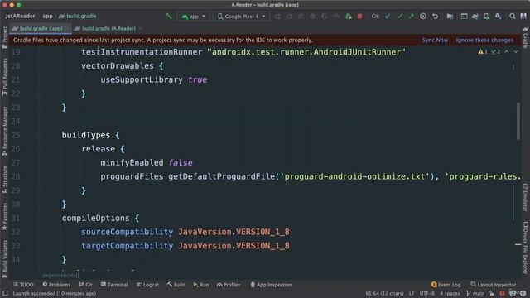Click the minifyEnabled false code line
This screenshot has height=298, width=530.
pyautogui.click(x=147, y=162)
